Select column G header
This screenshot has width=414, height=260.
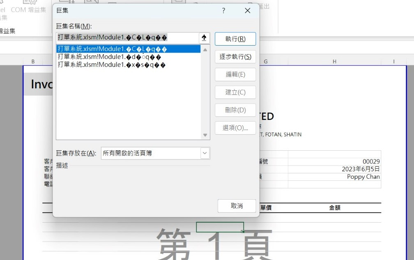coord(266,62)
